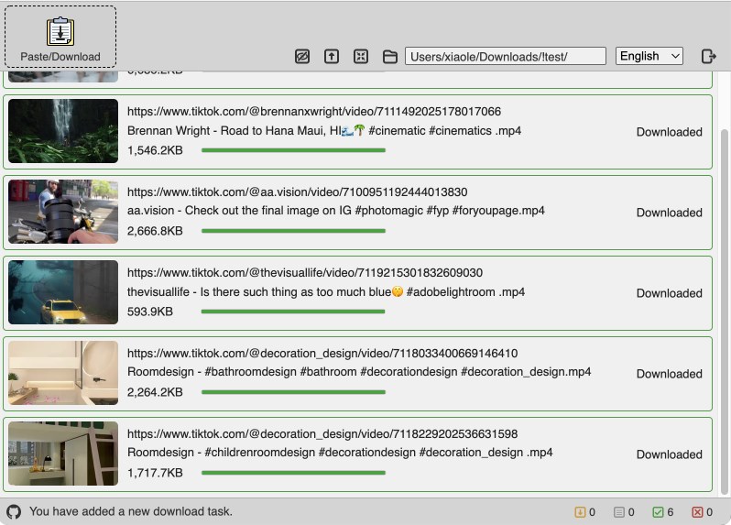
Task: Select the Brennan Wright Road to Hana filename
Action: click(x=324, y=130)
